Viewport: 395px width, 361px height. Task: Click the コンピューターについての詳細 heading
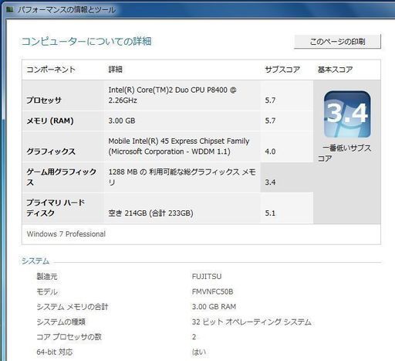click(86, 42)
